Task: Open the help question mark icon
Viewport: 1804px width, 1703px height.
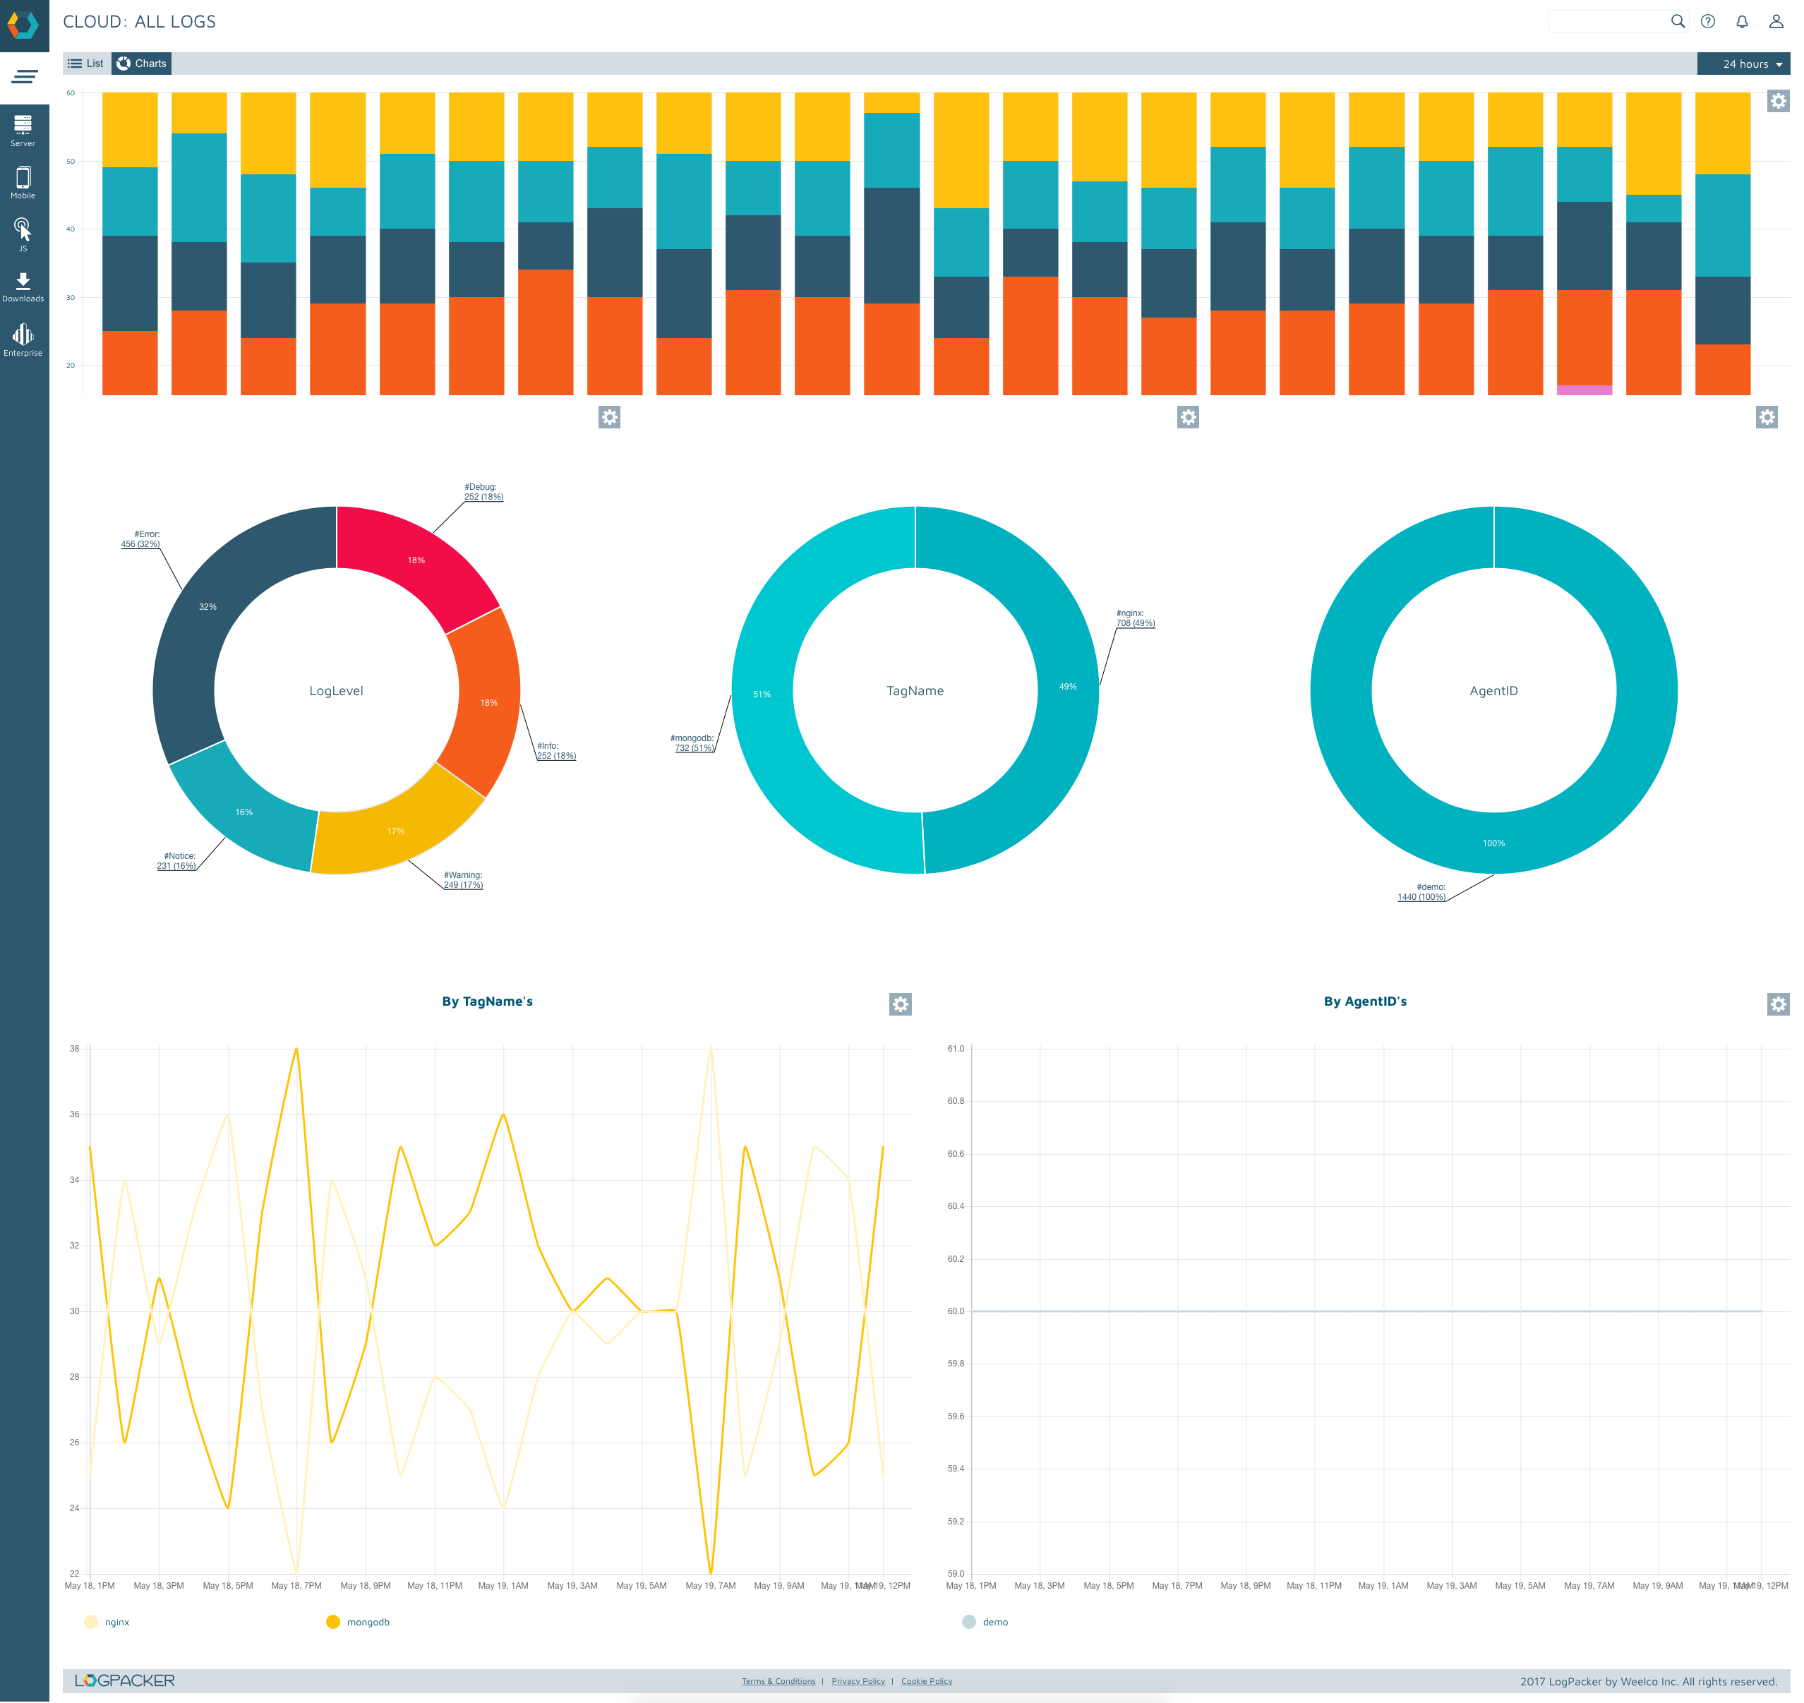Action: 1707,22
